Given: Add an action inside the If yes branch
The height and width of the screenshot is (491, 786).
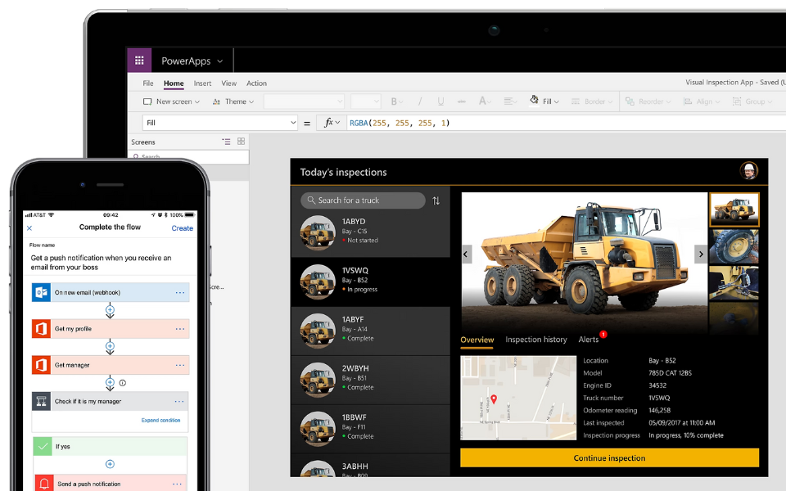Looking at the screenshot, I should pyautogui.click(x=110, y=464).
